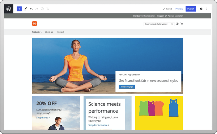Click the Publish button

(x=191, y=9)
